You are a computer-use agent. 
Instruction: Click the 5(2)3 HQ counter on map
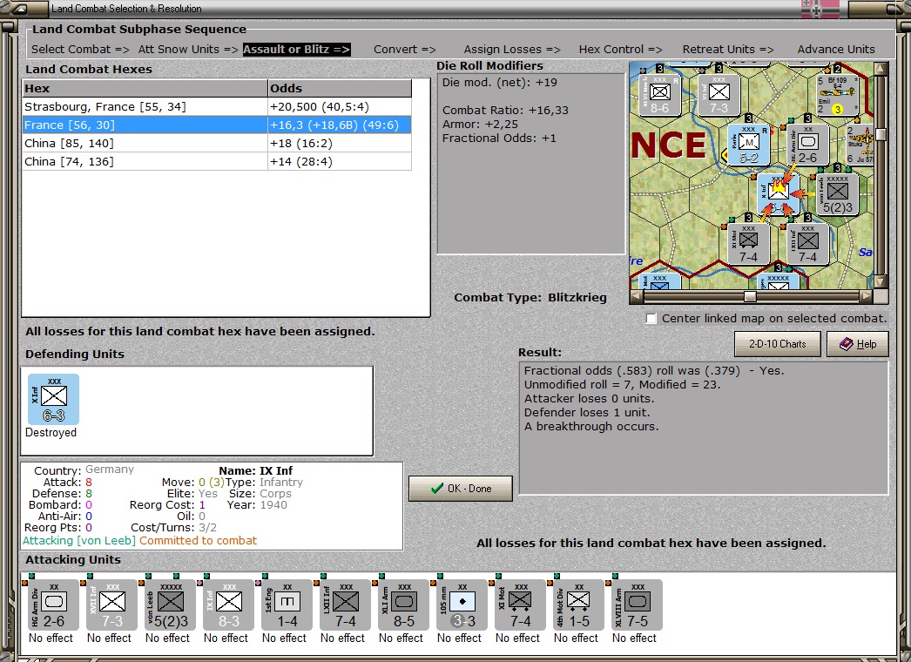point(837,194)
